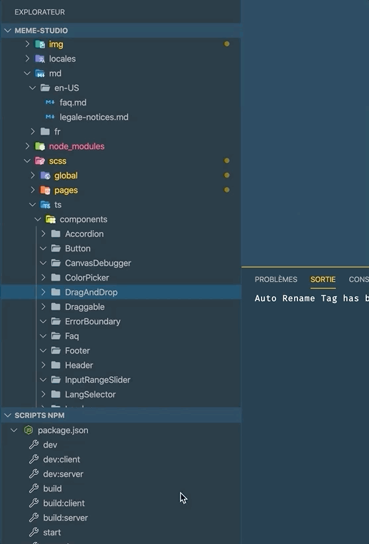Image resolution: width=369 pixels, height=544 pixels.
Task: Click the md markdown folder icon
Action: (40, 73)
